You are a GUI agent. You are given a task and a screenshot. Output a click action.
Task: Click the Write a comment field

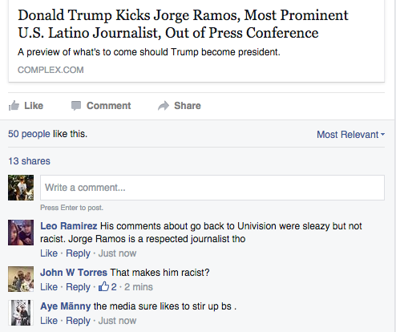coord(212,188)
